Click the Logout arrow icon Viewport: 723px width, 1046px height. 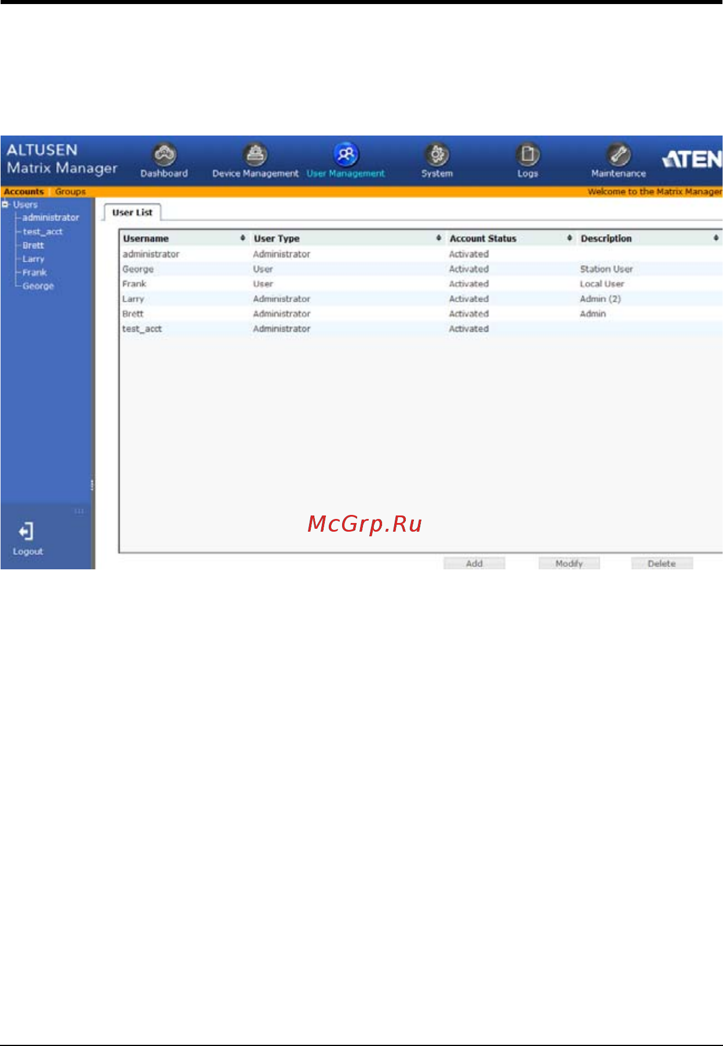(x=26, y=532)
